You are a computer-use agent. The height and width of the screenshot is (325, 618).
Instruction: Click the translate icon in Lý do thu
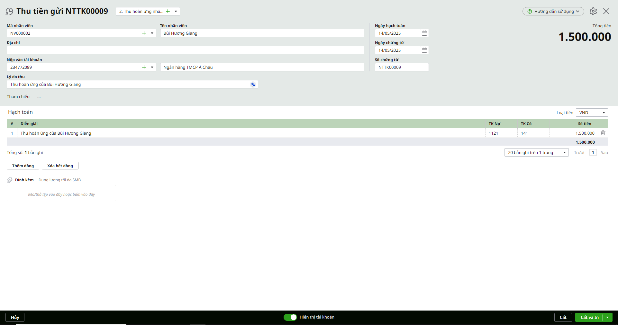pos(253,85)
